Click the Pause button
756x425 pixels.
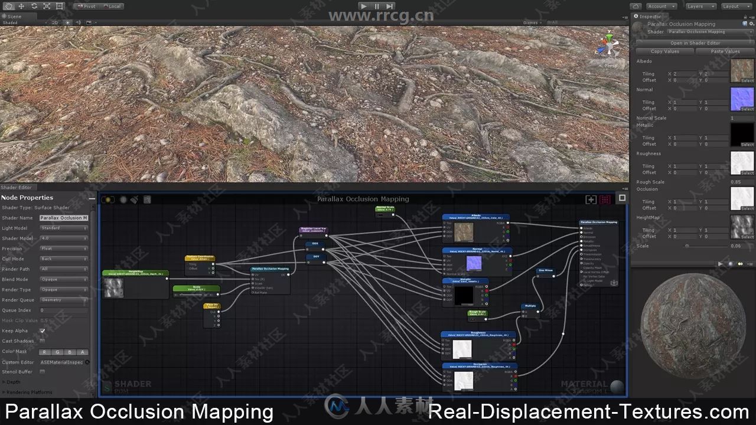click(377, 6)
